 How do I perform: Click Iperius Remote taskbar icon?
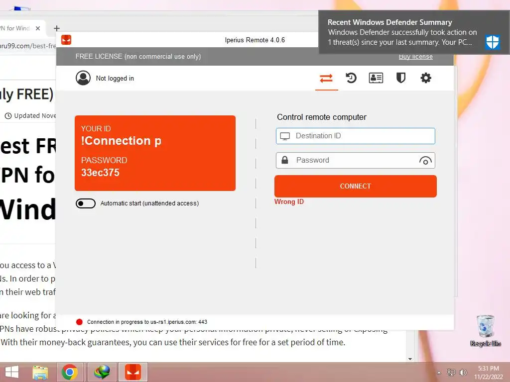132,372
